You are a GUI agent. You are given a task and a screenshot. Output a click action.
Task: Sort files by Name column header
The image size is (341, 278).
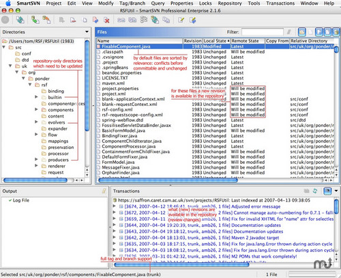(x=140, y=41)
